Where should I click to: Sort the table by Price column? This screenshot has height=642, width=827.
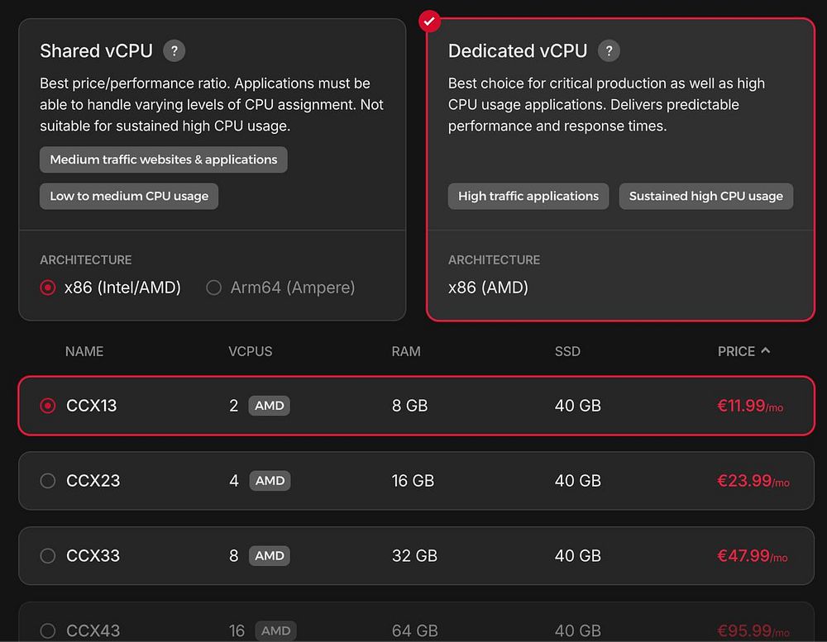pyautogui.click(x=736, y=351)
